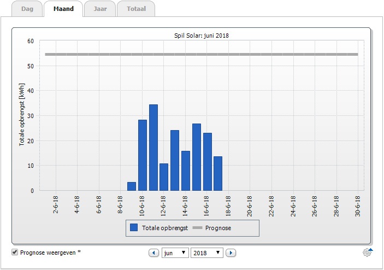Click the tallest bar for 11-6-18
Viewport: 384px width, 270px height.
pyautogui.click(x=153, y=148)
